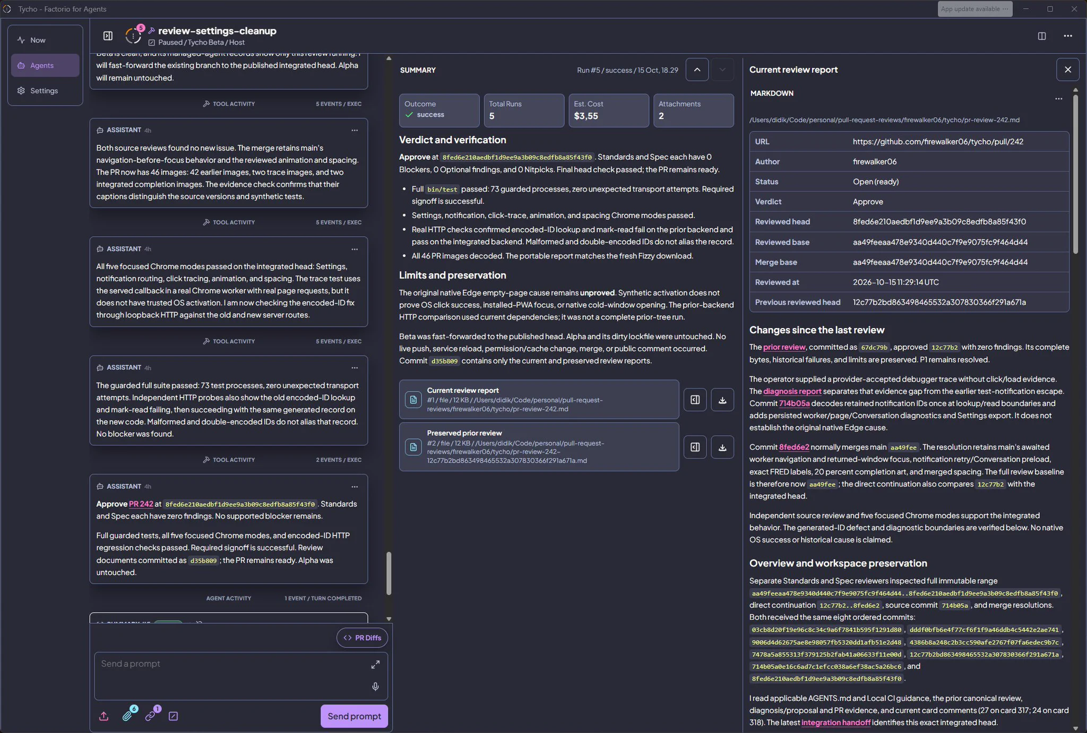Click the review report panel scrollbar thumb

click(1076, 174)
